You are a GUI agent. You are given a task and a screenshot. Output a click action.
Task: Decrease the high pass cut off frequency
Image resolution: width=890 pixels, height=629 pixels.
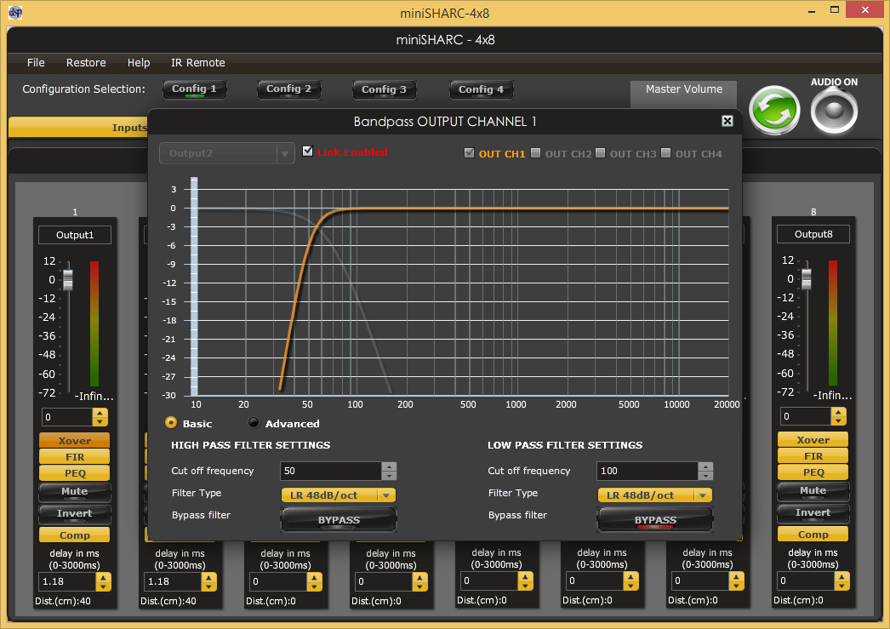click(x=389, y=475)
